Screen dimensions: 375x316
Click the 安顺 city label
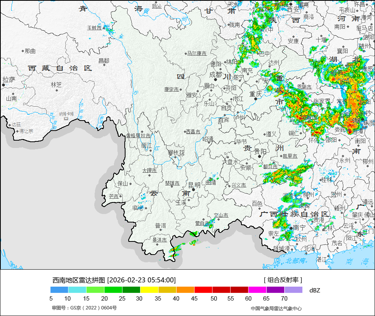246,168
